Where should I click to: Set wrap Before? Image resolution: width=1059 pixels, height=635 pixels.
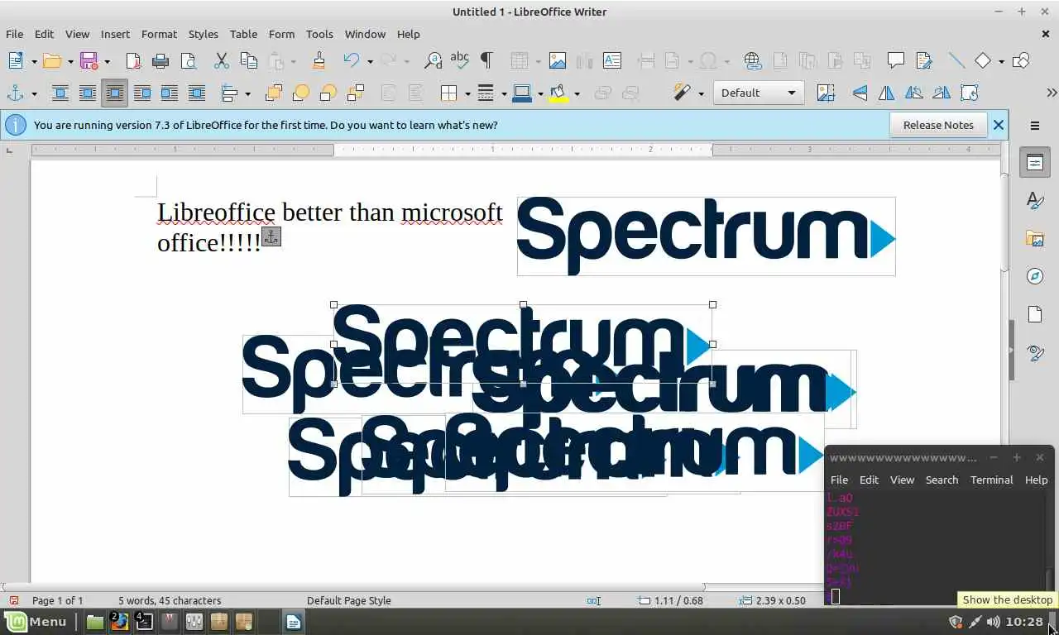[141, 93]
